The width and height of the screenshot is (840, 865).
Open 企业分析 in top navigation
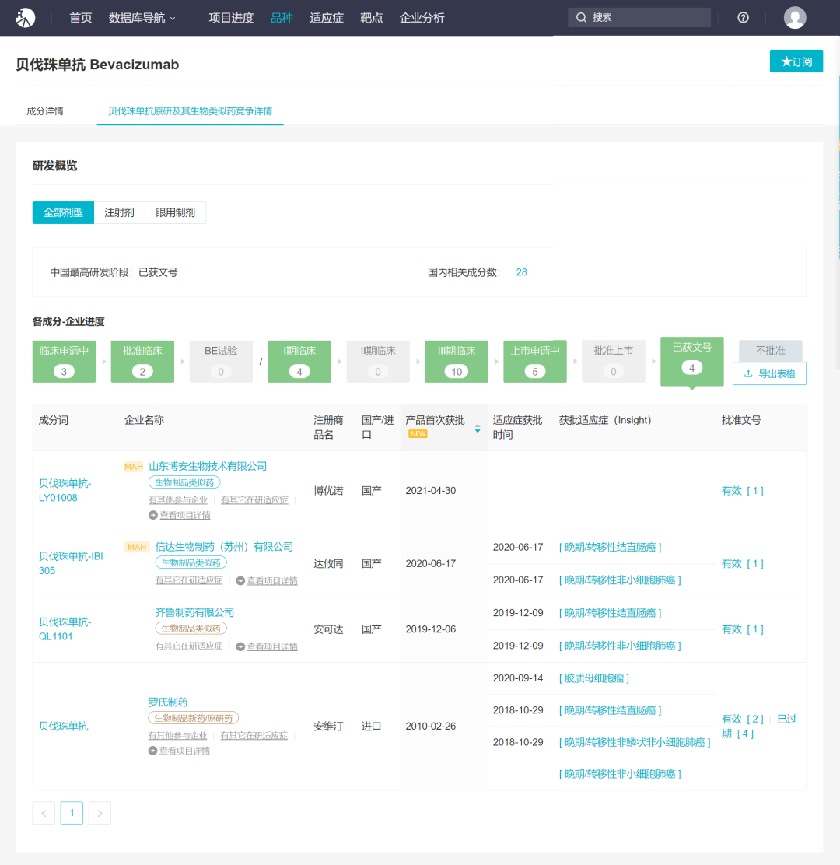click(x=422, y=18)
